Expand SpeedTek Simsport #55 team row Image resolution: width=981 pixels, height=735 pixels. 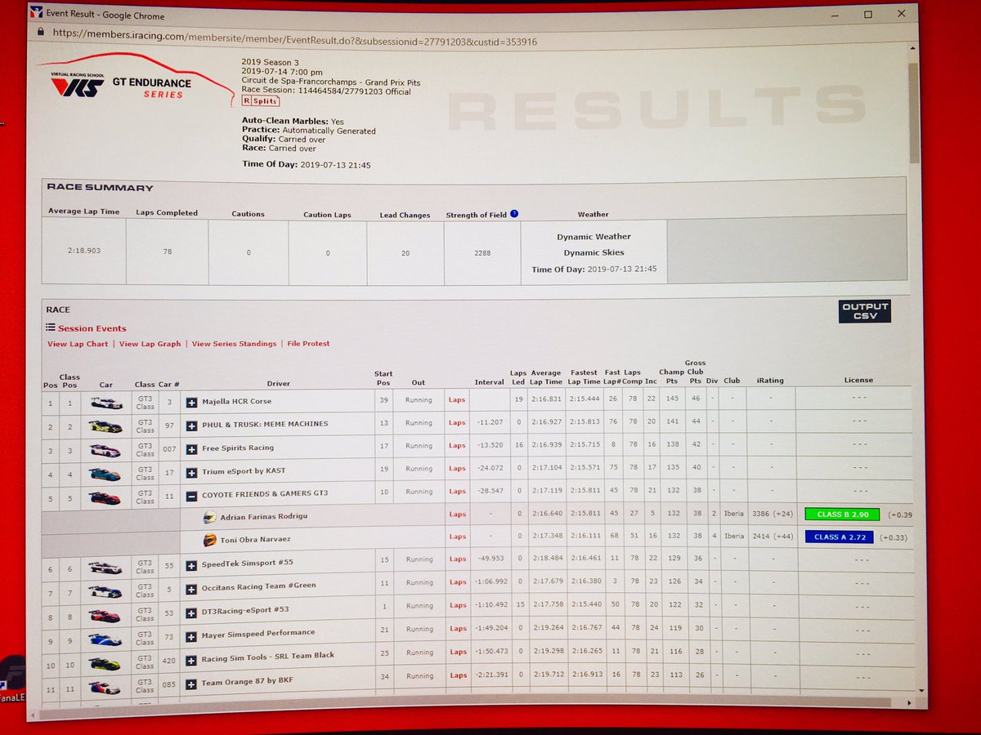pos(191,564)
